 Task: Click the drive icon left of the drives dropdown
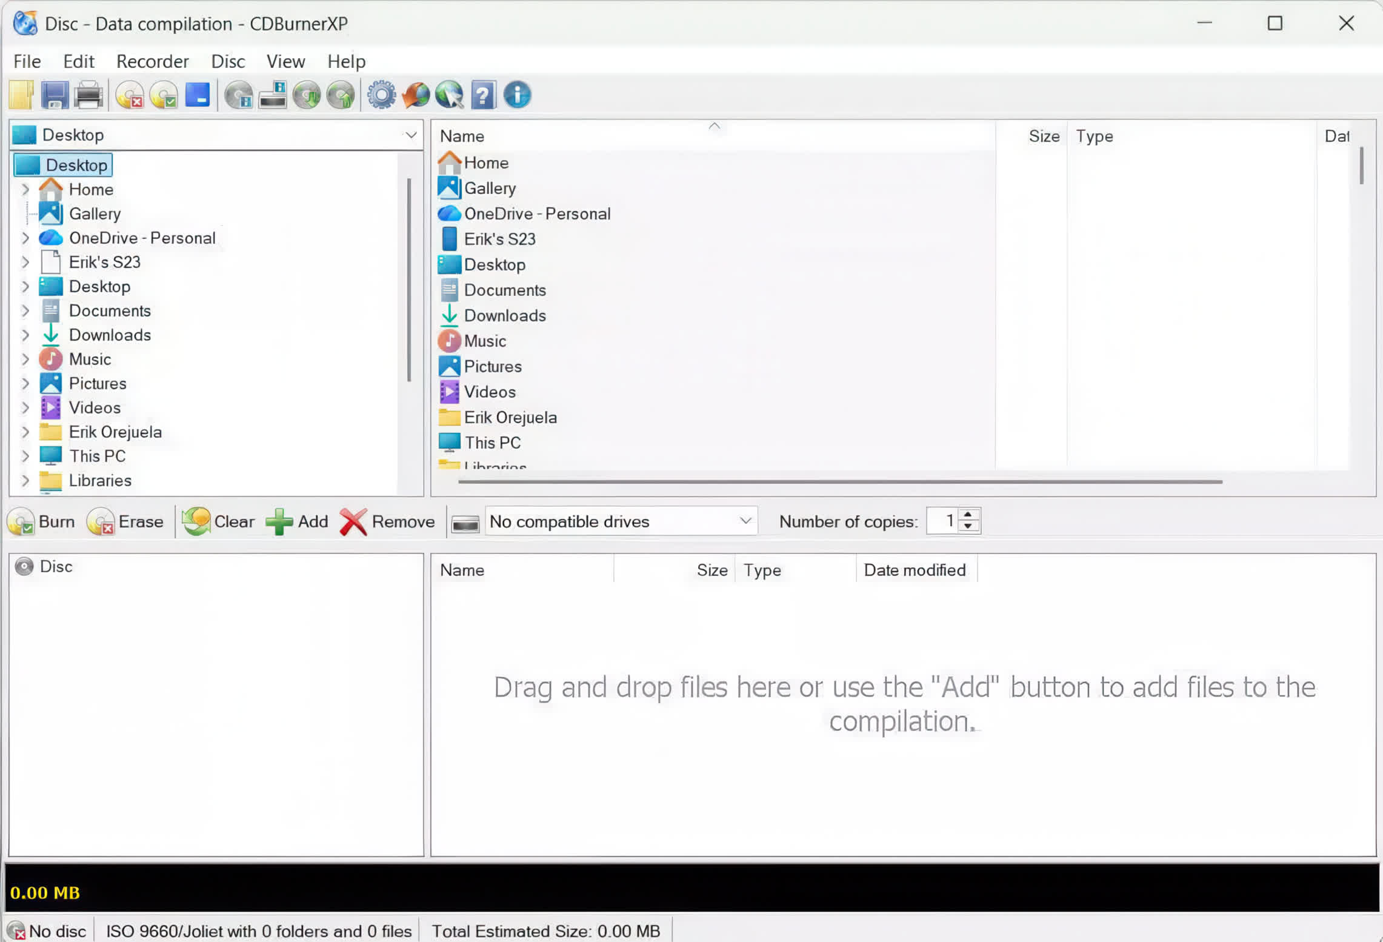[x=465, y=522]
